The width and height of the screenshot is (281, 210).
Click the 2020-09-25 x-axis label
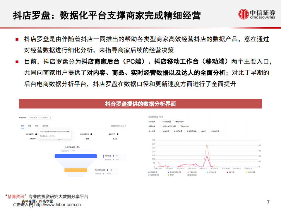248,169
